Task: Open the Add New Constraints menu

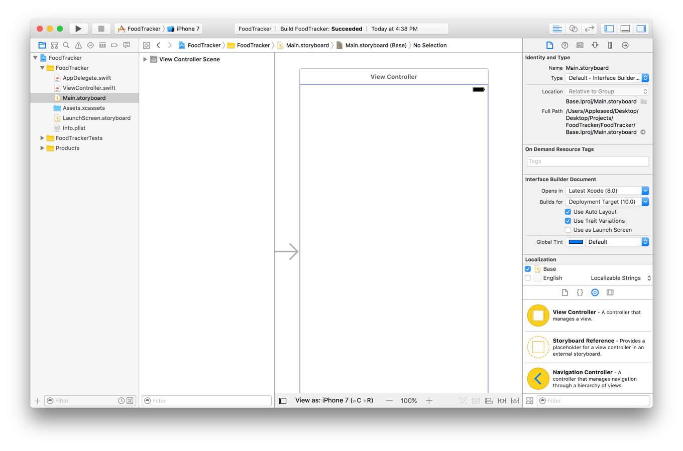Action: coord(502,401)
